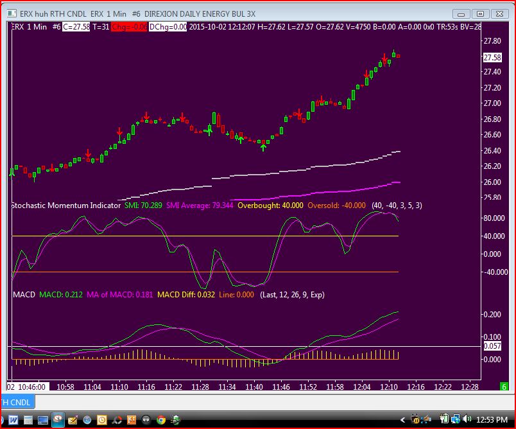Open the volume speaker tray icon
The height and width of the screenshot is (429, 516).
point(467,419)
